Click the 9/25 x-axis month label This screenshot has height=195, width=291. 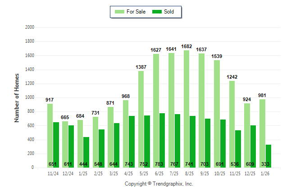click(x=205, y=173)
